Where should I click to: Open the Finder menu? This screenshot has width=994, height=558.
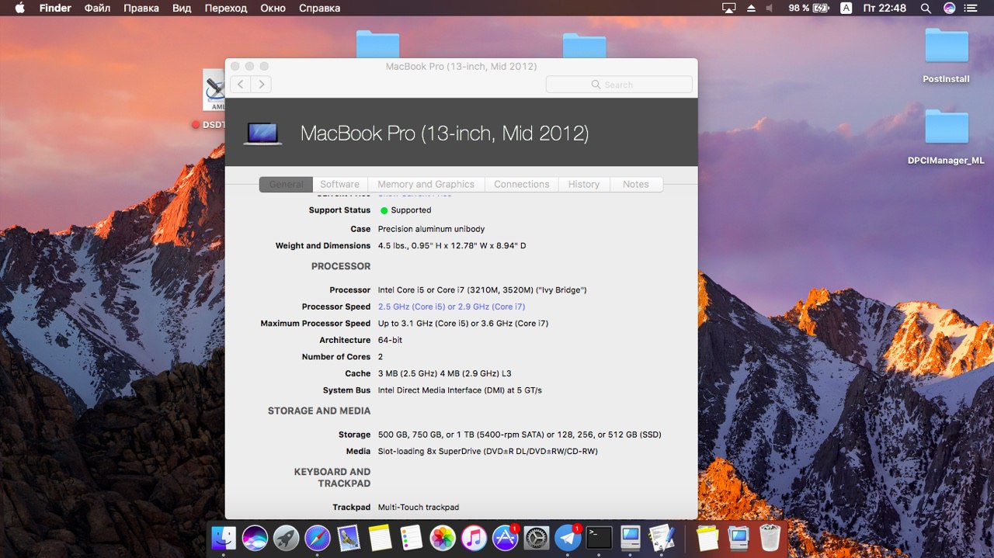click(x=55, y=8)
